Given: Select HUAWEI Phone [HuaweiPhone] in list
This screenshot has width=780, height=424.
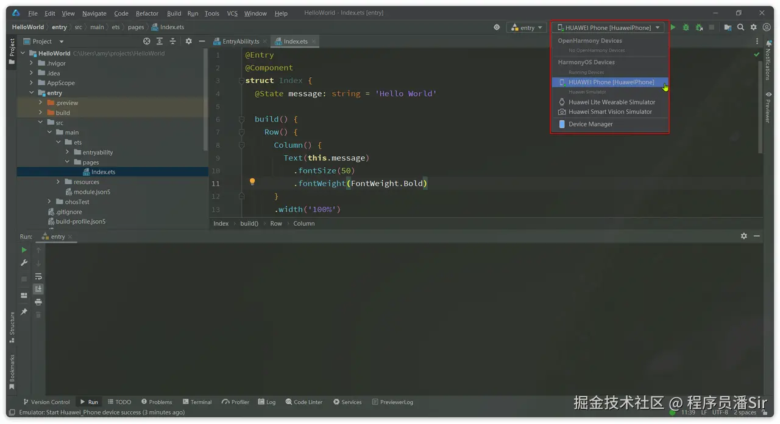Looking at the screenshot, I should point(609,82).
